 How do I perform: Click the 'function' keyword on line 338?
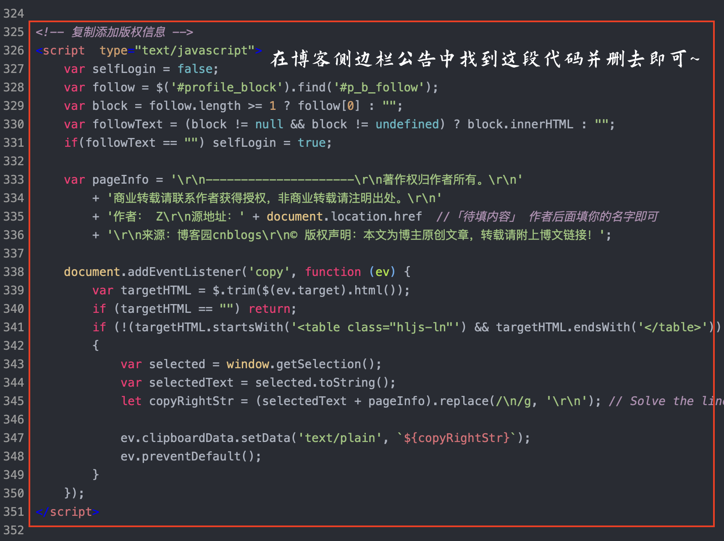pos(333,272)
